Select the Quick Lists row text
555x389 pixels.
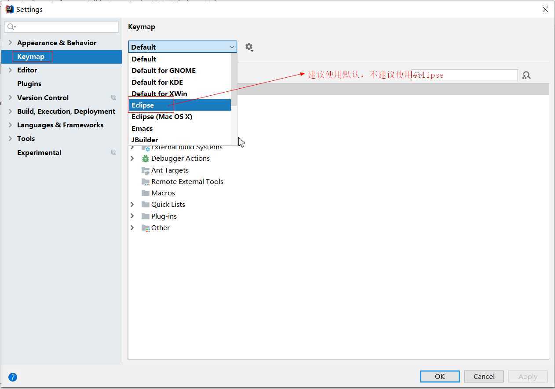[168, 205]
